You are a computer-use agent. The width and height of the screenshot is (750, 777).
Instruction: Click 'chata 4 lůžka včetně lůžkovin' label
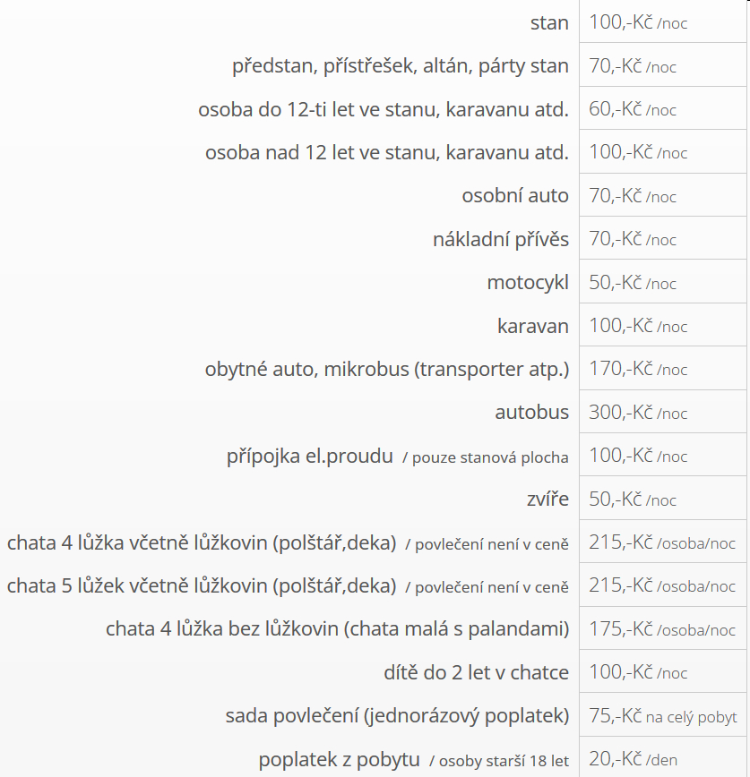[202, 542]
